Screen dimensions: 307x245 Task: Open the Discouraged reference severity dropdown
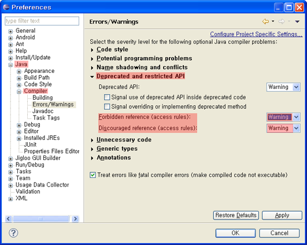[x=283, y=128]
